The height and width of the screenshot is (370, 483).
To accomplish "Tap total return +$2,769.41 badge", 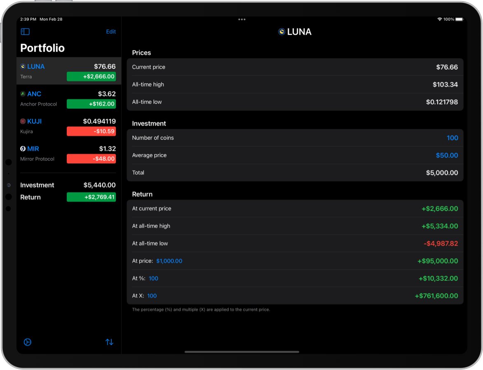I will (x=91, y=197).
